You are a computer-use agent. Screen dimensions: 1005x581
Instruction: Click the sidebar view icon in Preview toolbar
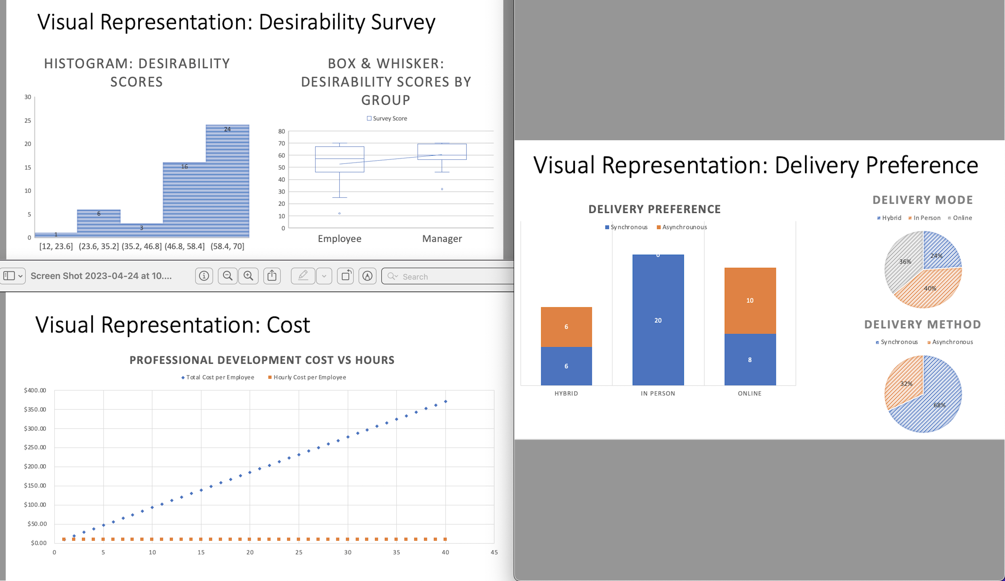(x=9, y=276)
